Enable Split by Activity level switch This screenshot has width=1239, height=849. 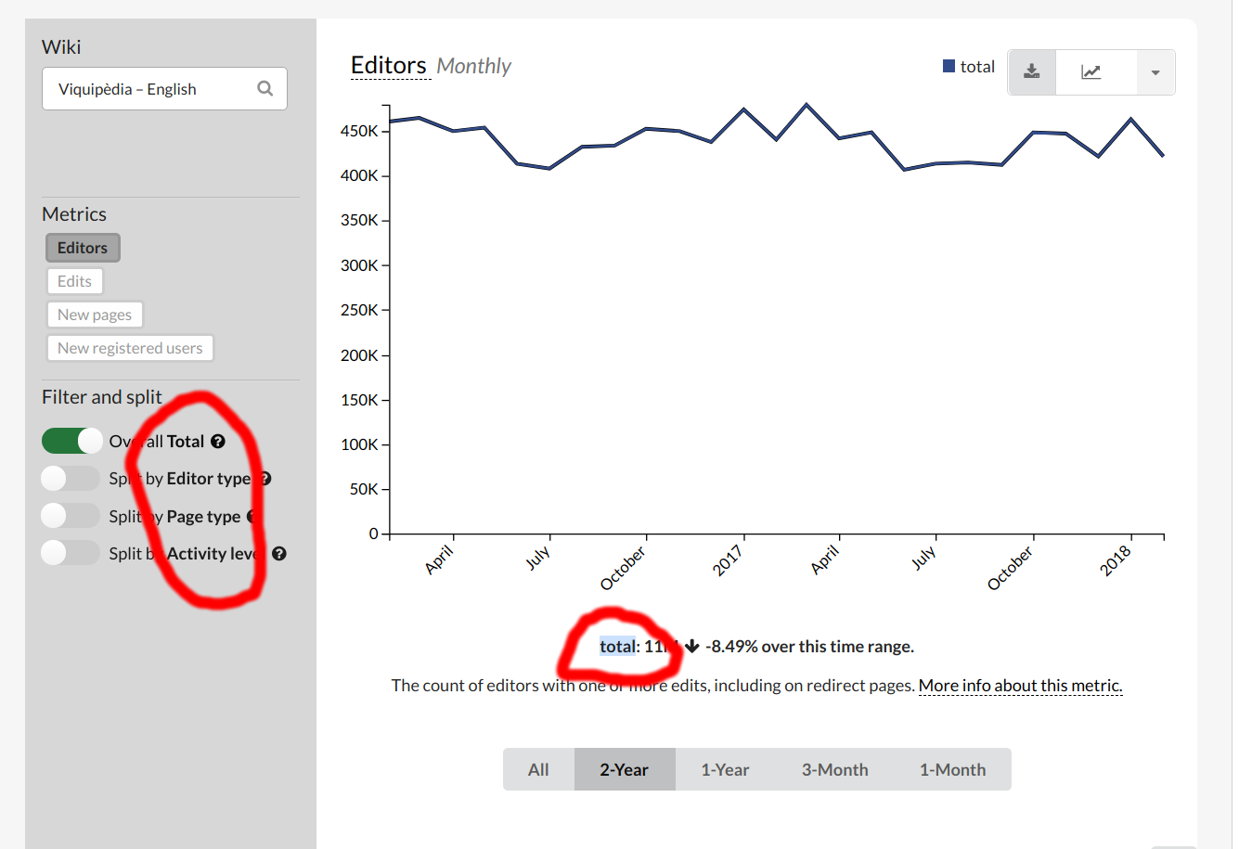tap(70, 553)
